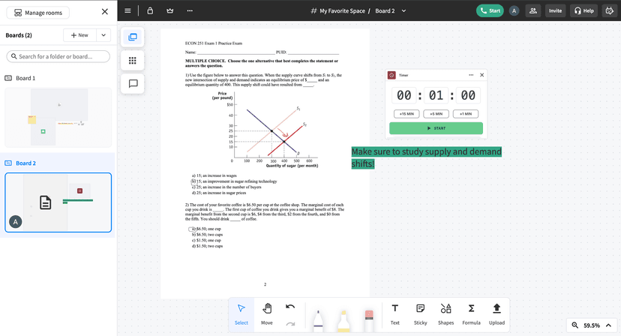Choose the Shapes tool

coord(445,313)
